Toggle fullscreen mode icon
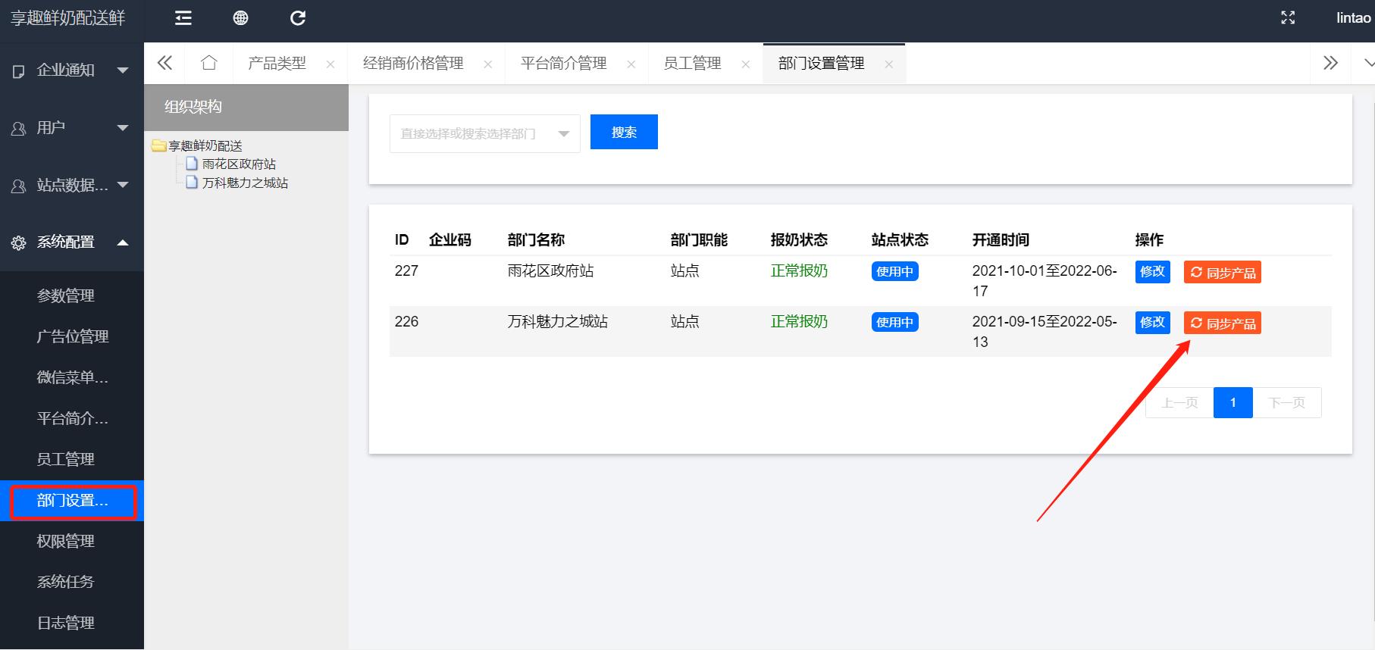1375x650 pixels. (1288, 18)
